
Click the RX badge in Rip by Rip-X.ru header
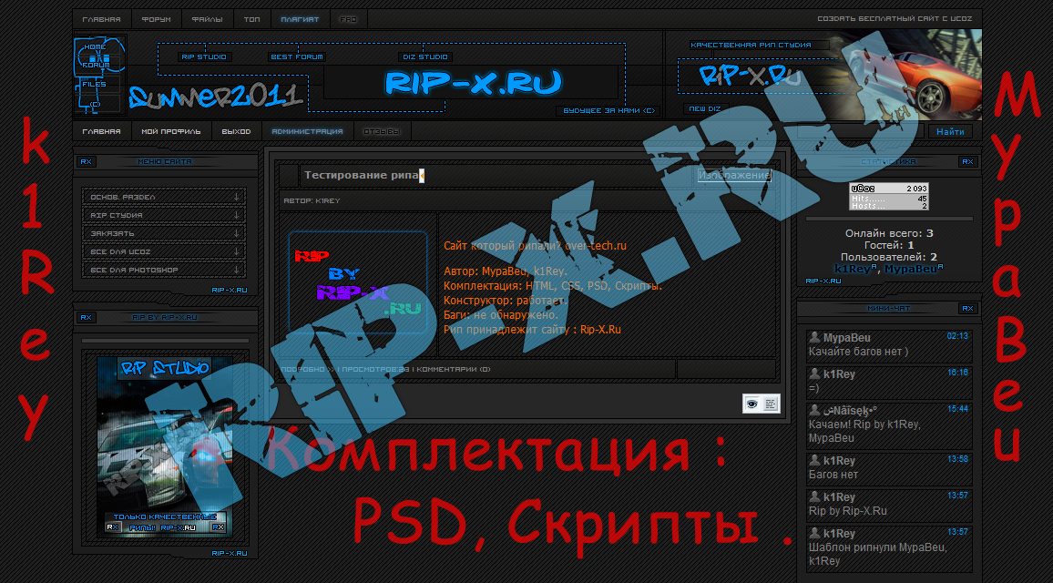[x=86, y=318]
